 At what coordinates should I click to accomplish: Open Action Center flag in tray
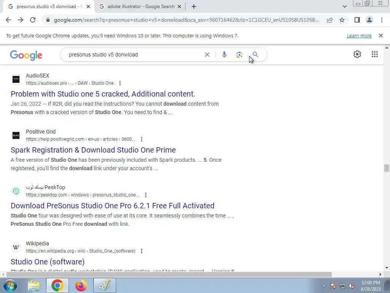(x=333, y=286)
